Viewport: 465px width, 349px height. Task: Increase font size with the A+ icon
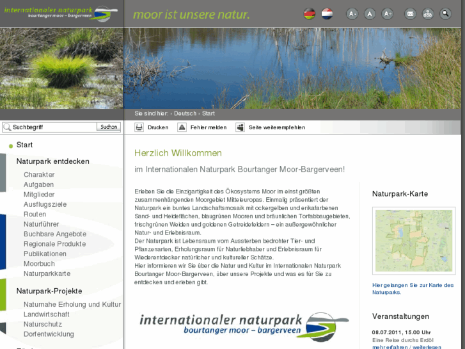[388, 14]
